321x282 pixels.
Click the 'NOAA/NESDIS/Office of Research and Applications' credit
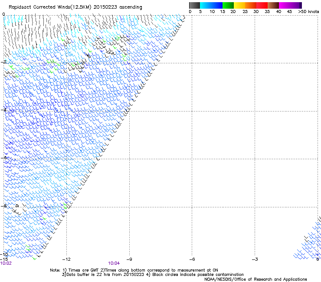click(255, 279)
